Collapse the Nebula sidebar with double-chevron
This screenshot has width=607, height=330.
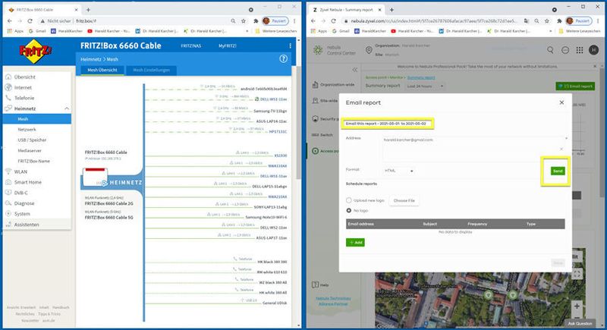point(354,70)
